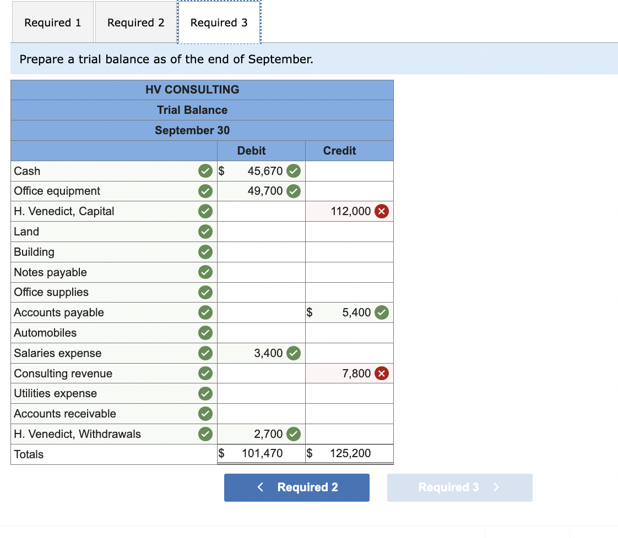Click the Accounts receivable debit cell
Screen dimensions: 618x538
click(261, 414)
